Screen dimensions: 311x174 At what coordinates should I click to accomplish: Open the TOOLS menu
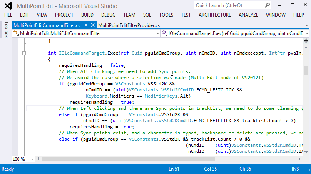pyautogui.click(x=166, y=15)
